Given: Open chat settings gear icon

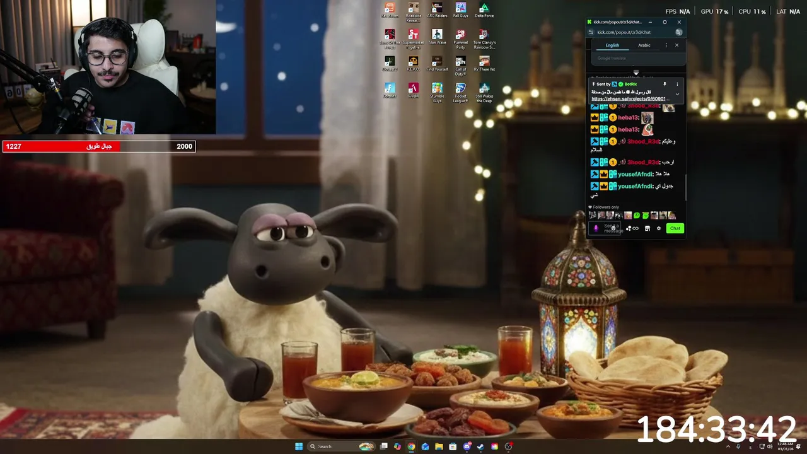Looking at the screenshot, I should 659,228.
